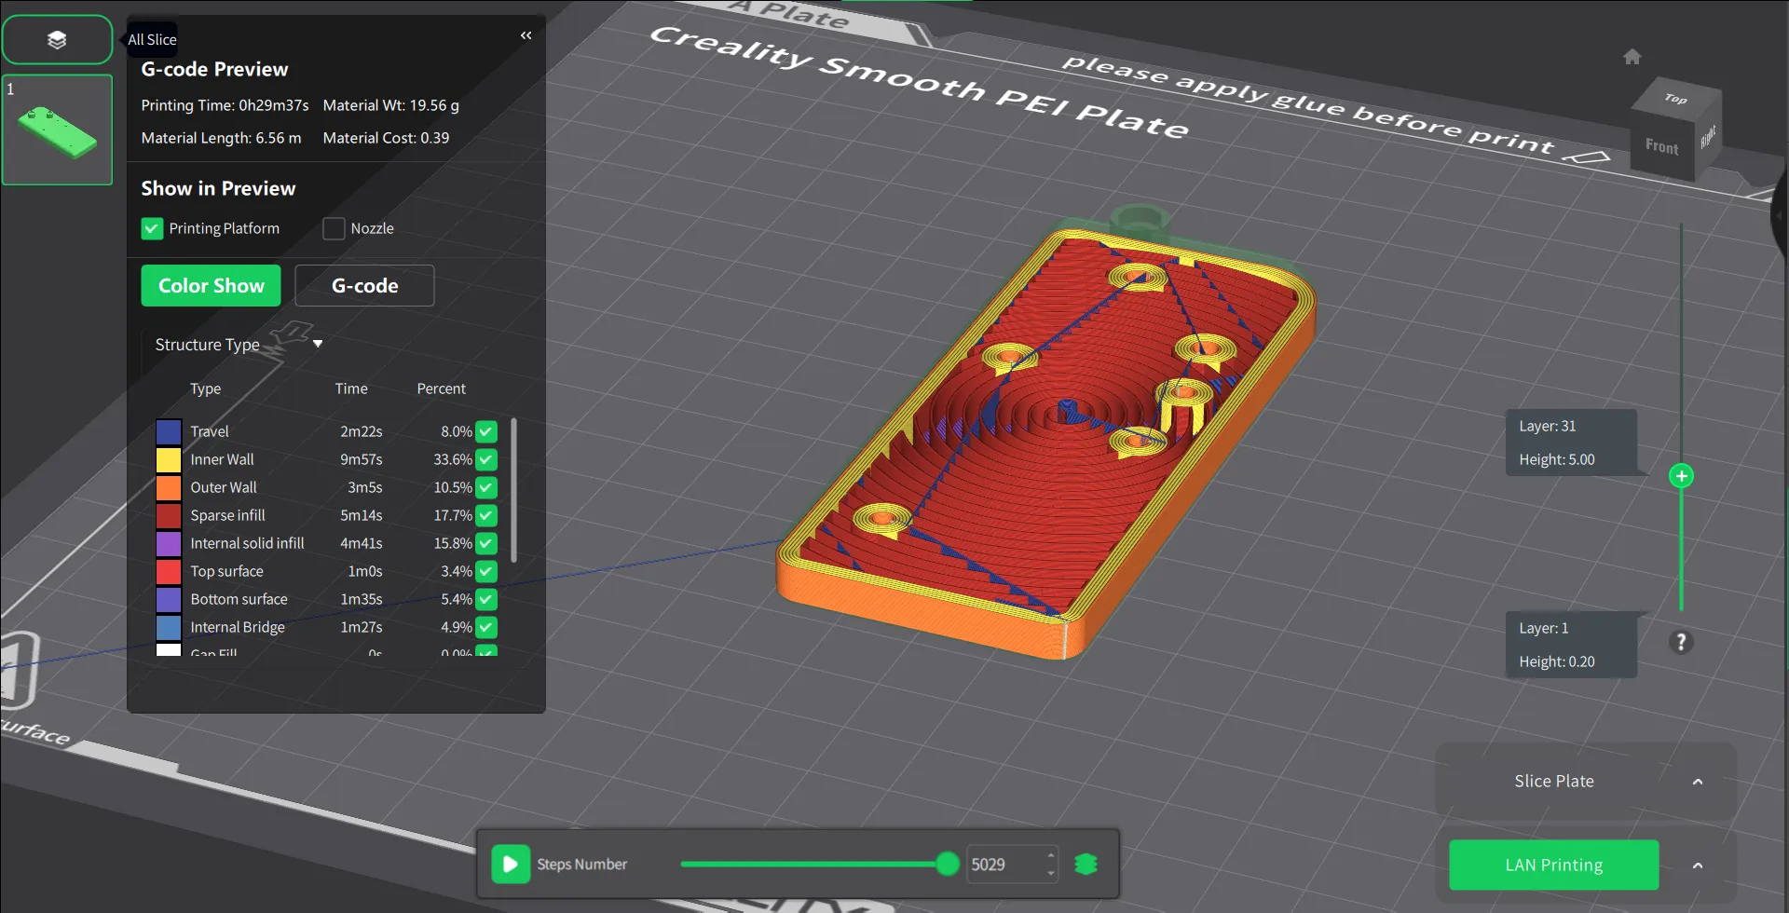The height and width of the screenshot is (913, 1789).
Task: Collapse the G-code Preview panel
Action: (526, 35)
